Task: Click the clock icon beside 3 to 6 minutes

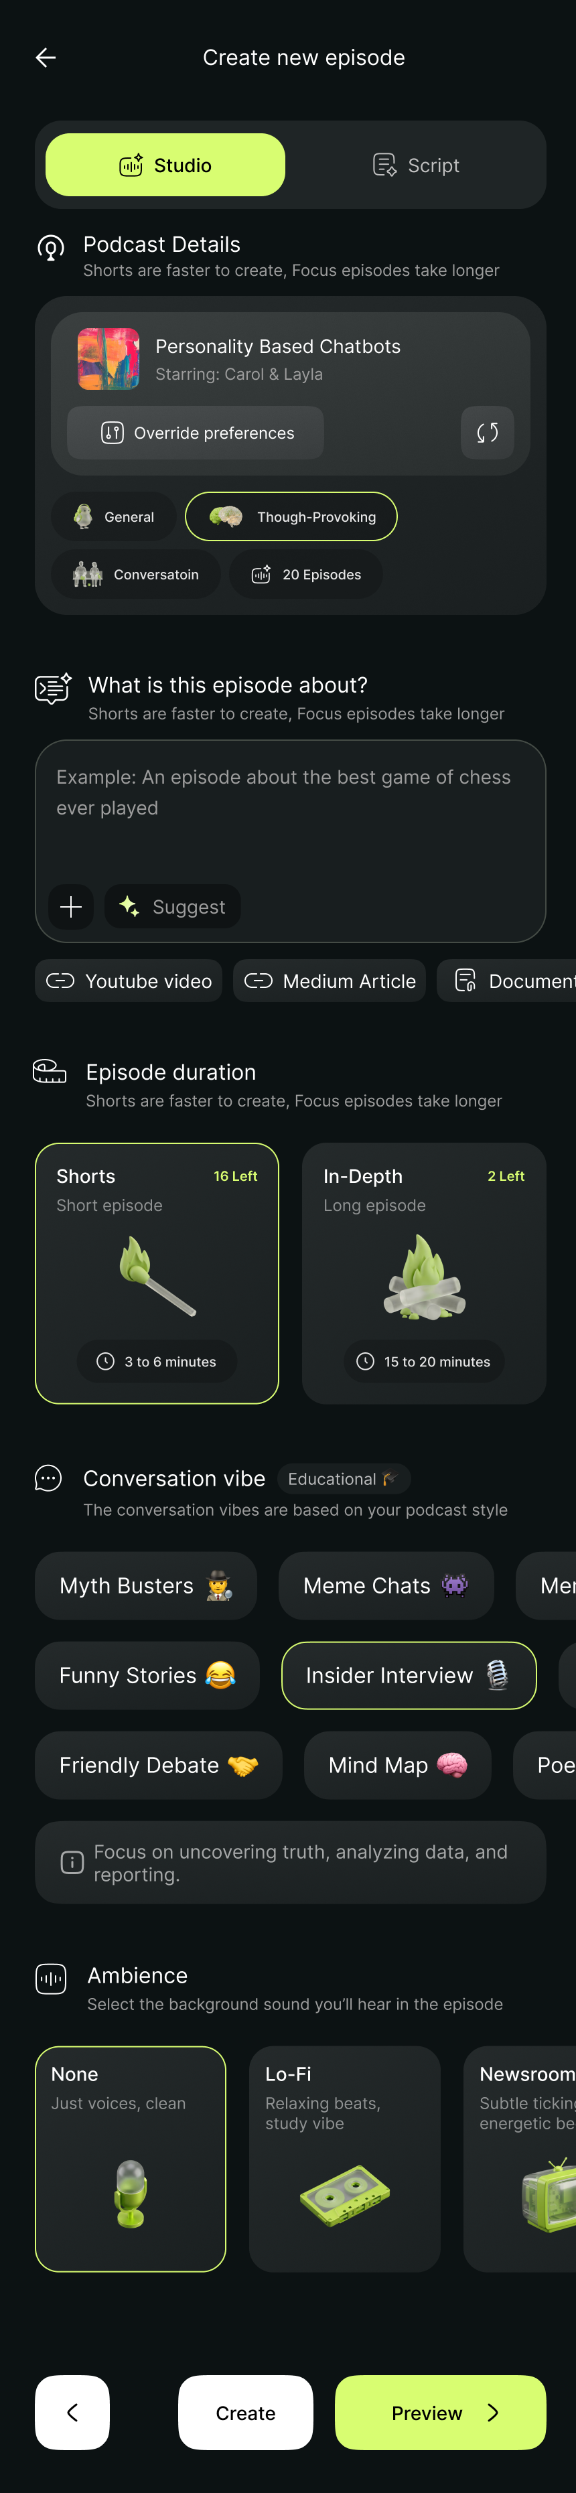Action: click(106, 1362)
